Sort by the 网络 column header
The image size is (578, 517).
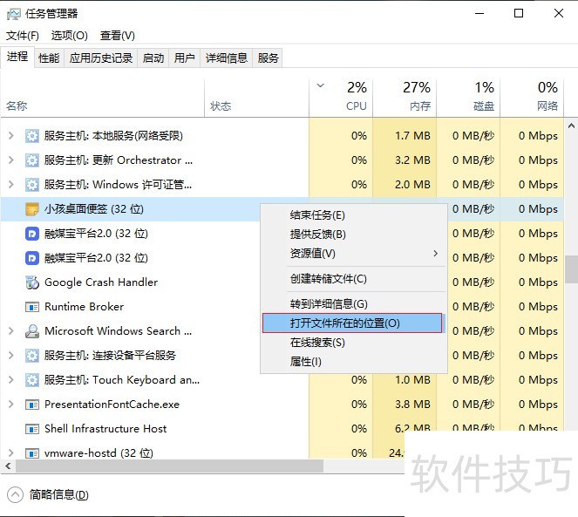(532, 99)
